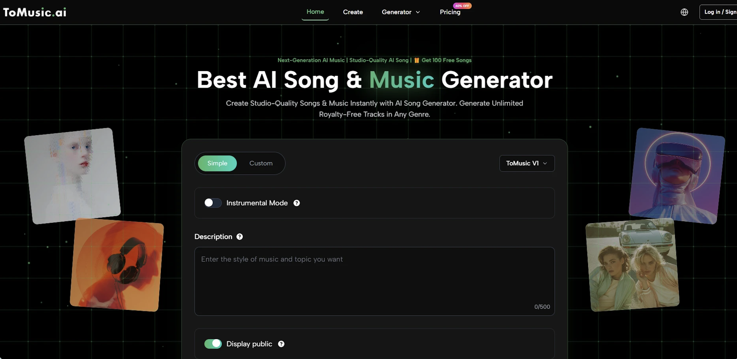Click the Description help question-mark icon

point(240,237)
